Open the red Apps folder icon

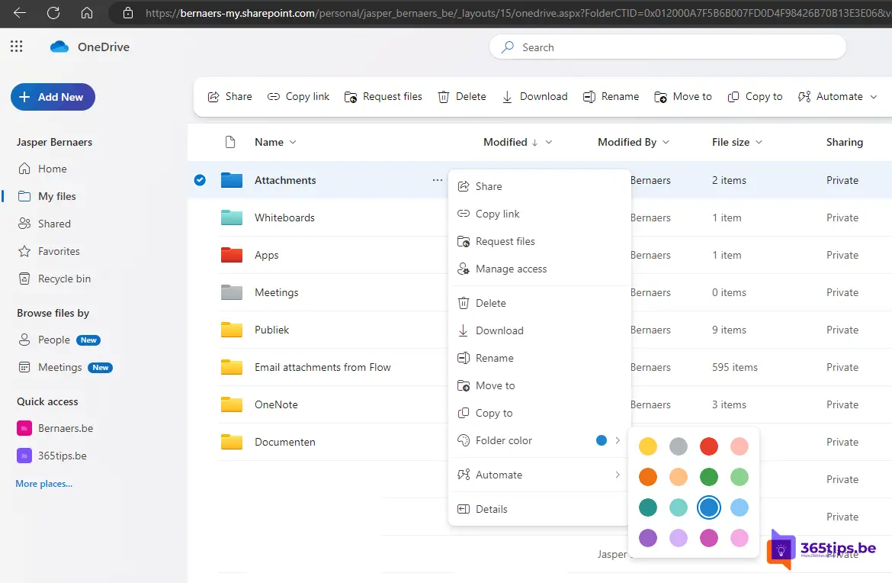click(x=232, y=255)
